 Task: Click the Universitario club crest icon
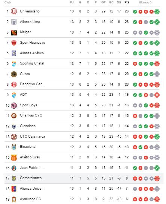14,11
